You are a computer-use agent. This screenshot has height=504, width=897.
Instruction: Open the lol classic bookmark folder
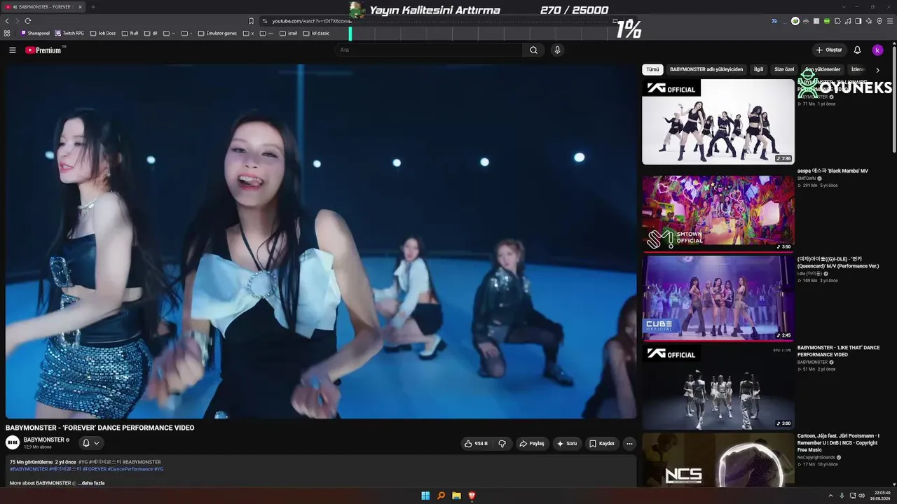point(316,33)
